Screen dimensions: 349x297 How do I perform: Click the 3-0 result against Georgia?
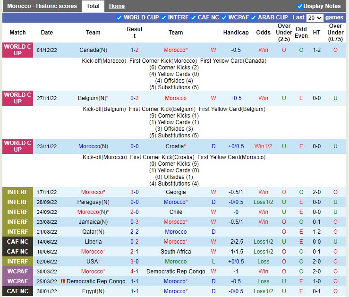point(135,192)
